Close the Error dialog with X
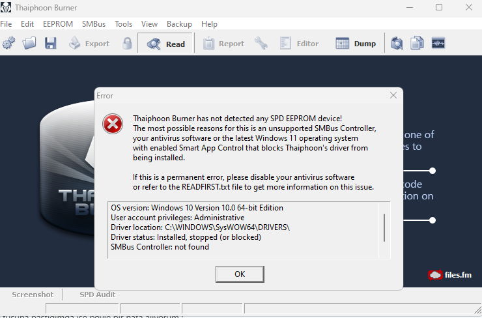The image size is (482, 318). (393, 95)
